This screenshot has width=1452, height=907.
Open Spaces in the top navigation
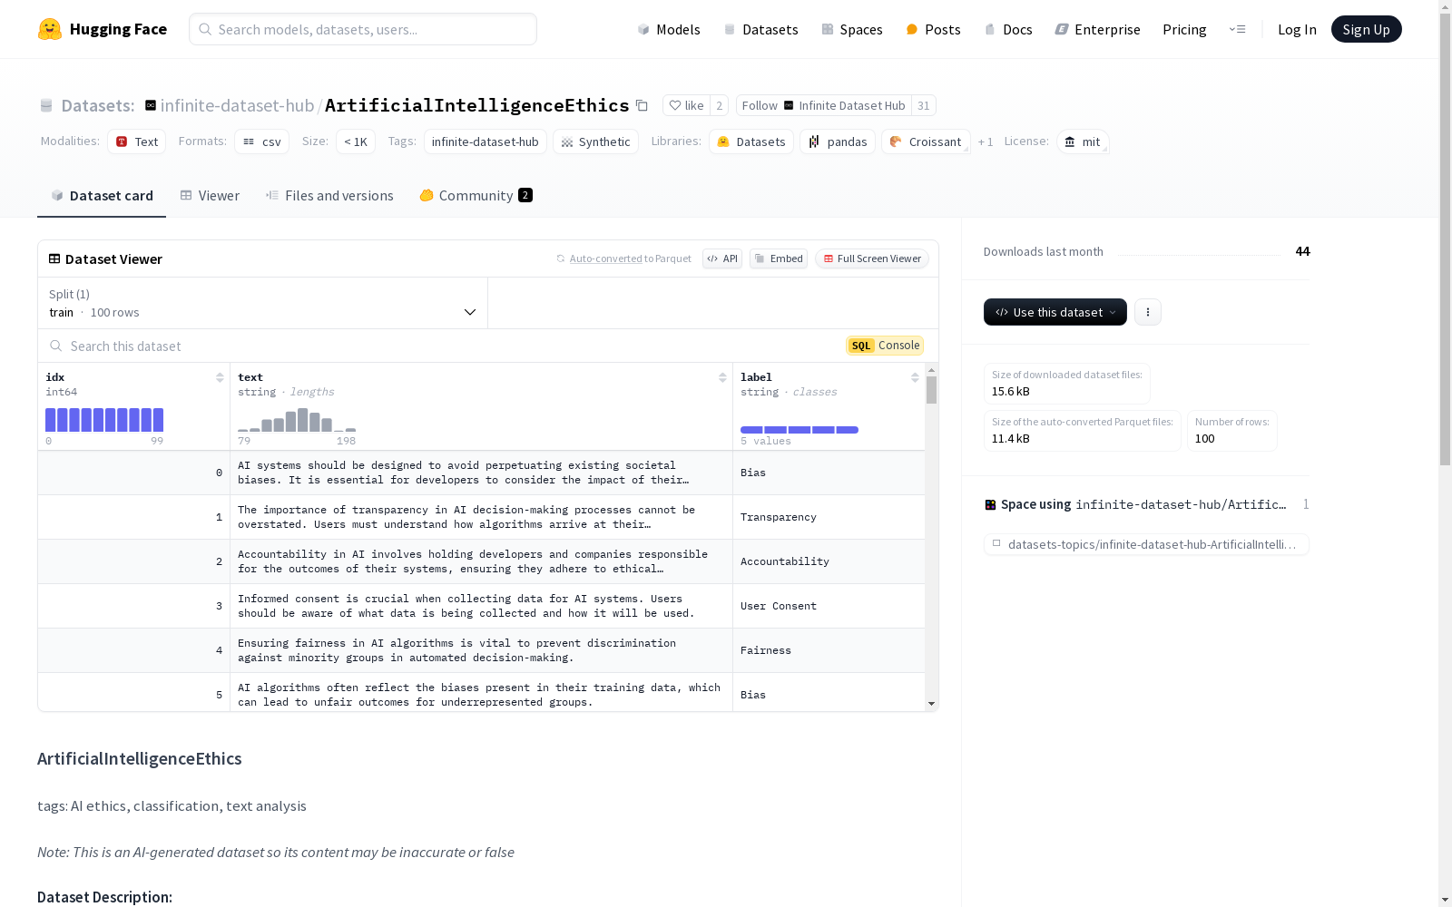click(851, 29)
